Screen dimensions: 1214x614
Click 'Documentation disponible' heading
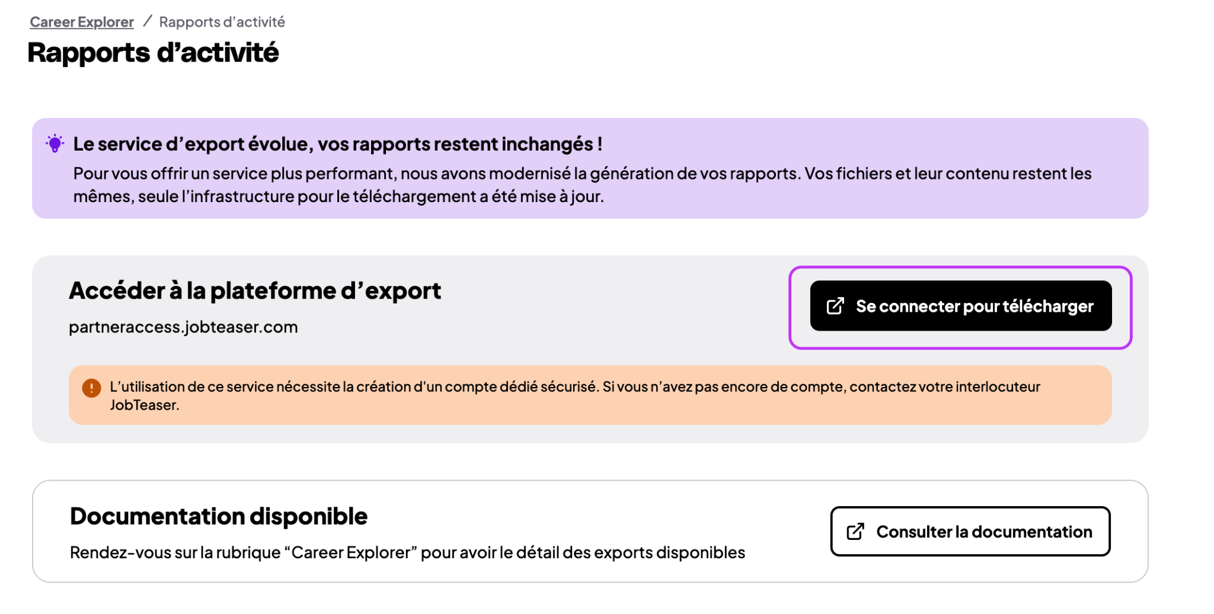click(219, 516)
